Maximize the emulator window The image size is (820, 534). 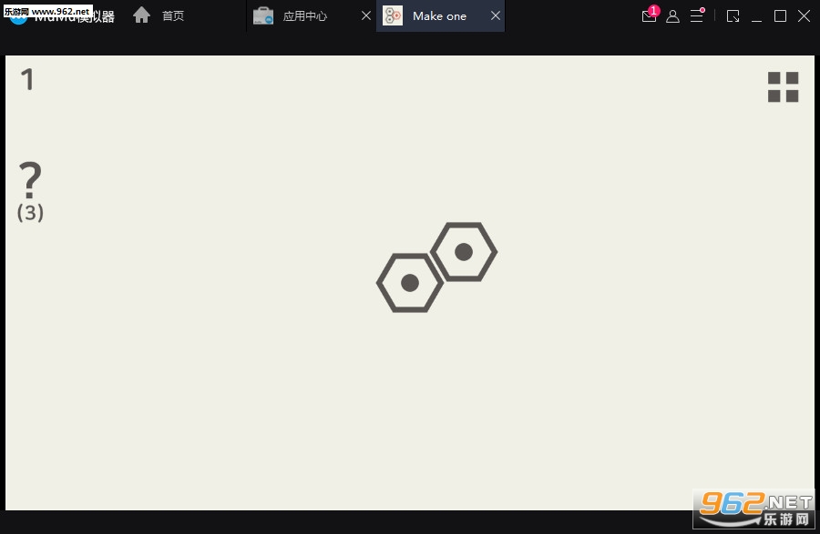[780, 16]
